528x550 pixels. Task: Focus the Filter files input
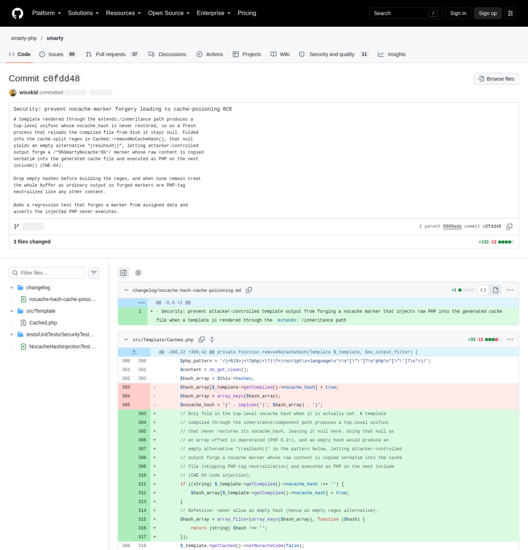tap(47, 273)
